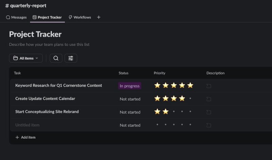Open the All items view dropdown
Screen dimensions: 272x160
(26, 58)
